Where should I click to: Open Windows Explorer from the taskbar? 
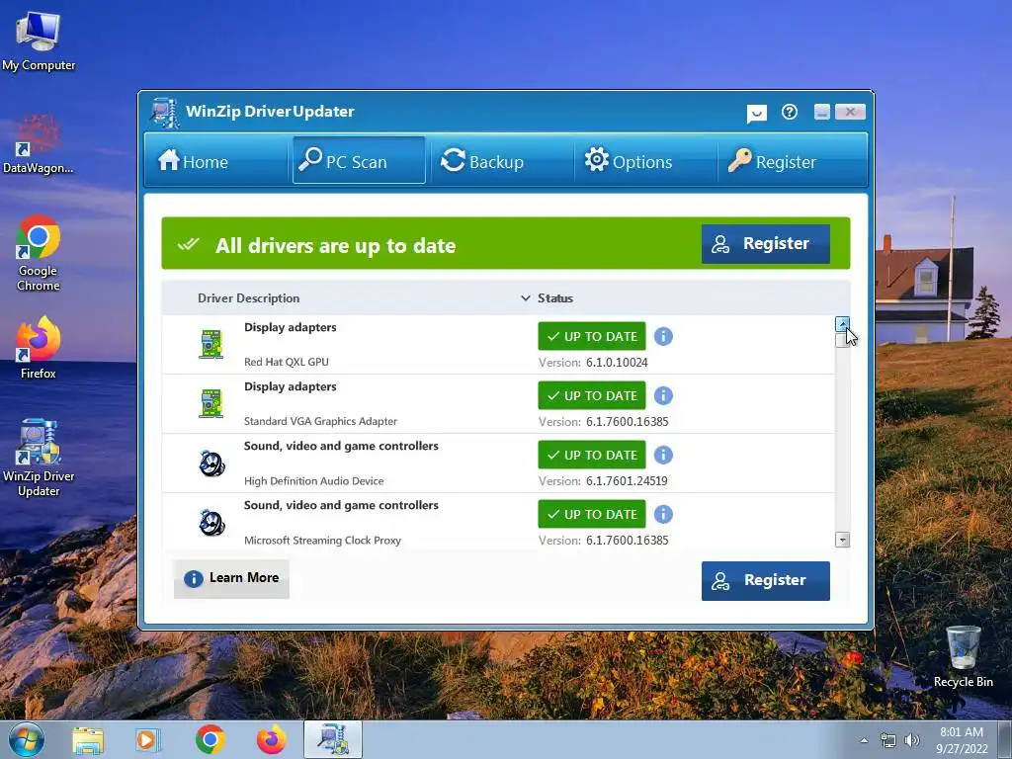click(88, 739)
